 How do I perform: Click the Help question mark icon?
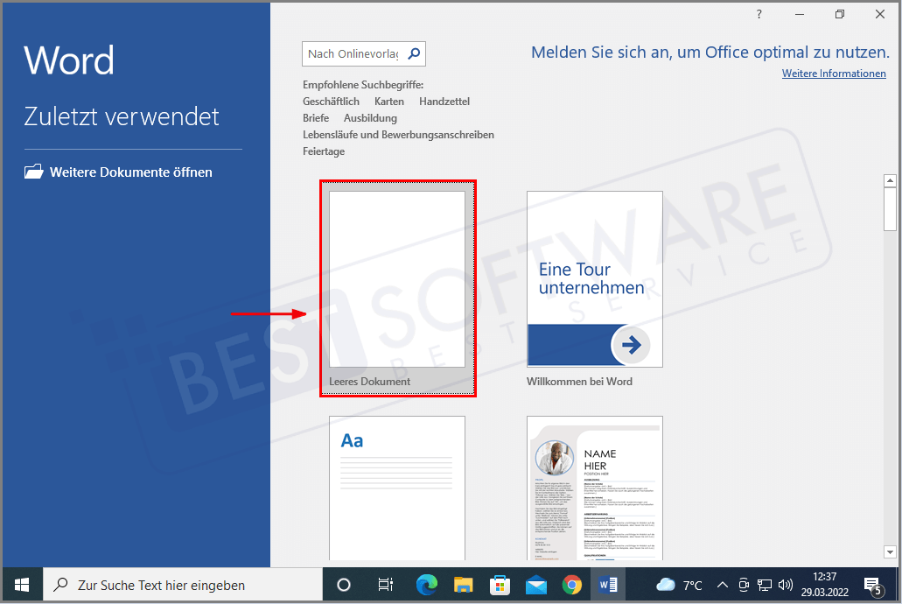click(758, 14)
